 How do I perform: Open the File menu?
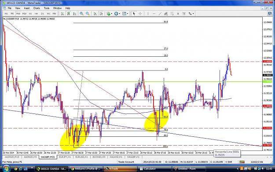click(x=10, y=8)
